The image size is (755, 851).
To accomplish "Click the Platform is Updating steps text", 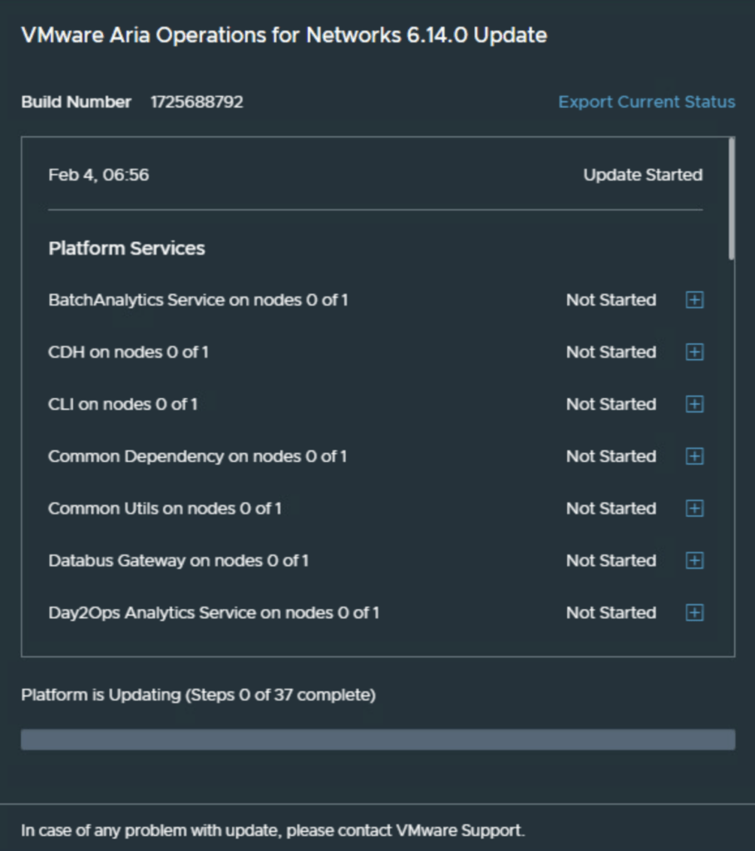I will click(198, 695).
